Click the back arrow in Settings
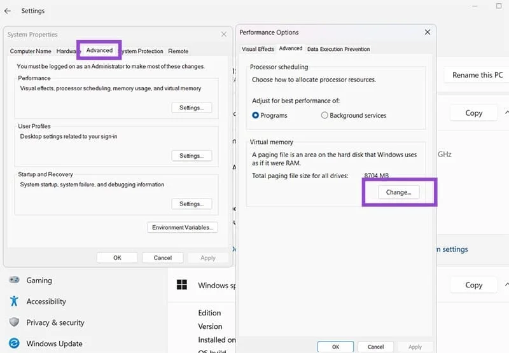Screen dimensions: 509x353 pos(8,11)
